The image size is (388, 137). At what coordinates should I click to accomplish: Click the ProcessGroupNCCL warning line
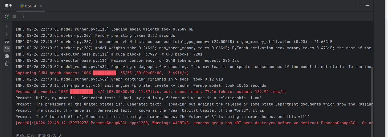(194, 123)
